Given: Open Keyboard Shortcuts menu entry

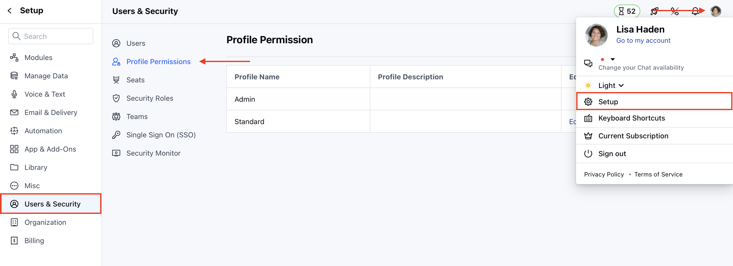Looking at the screenshot, I should click(x=631, y=118).
